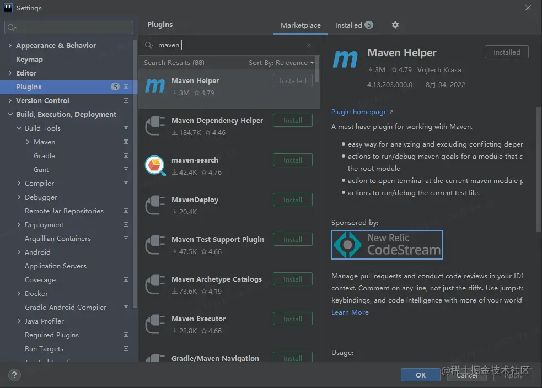Click the project-level icon beside Compiler
Image resolution: width=542 pixels, height=388 pixels.
pyautogui.click(x=126, y=183)
